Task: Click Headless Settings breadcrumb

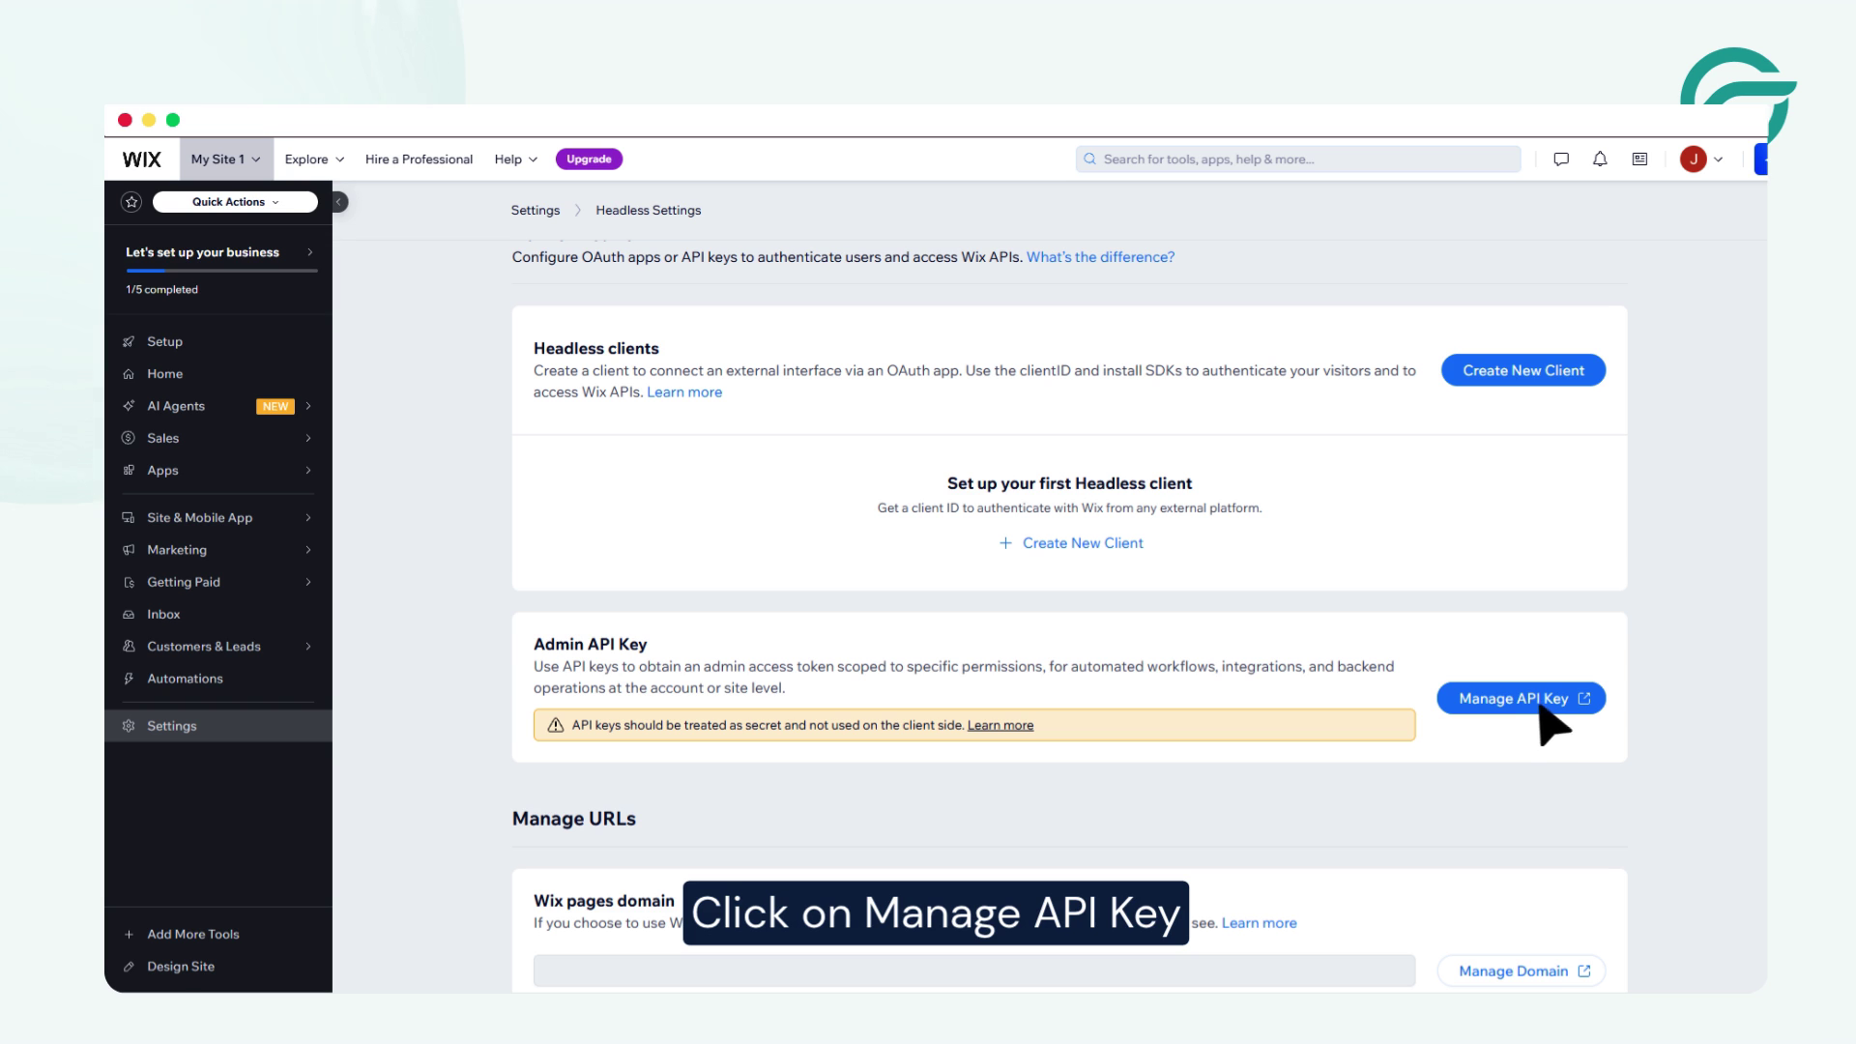Action: point(649,211)
